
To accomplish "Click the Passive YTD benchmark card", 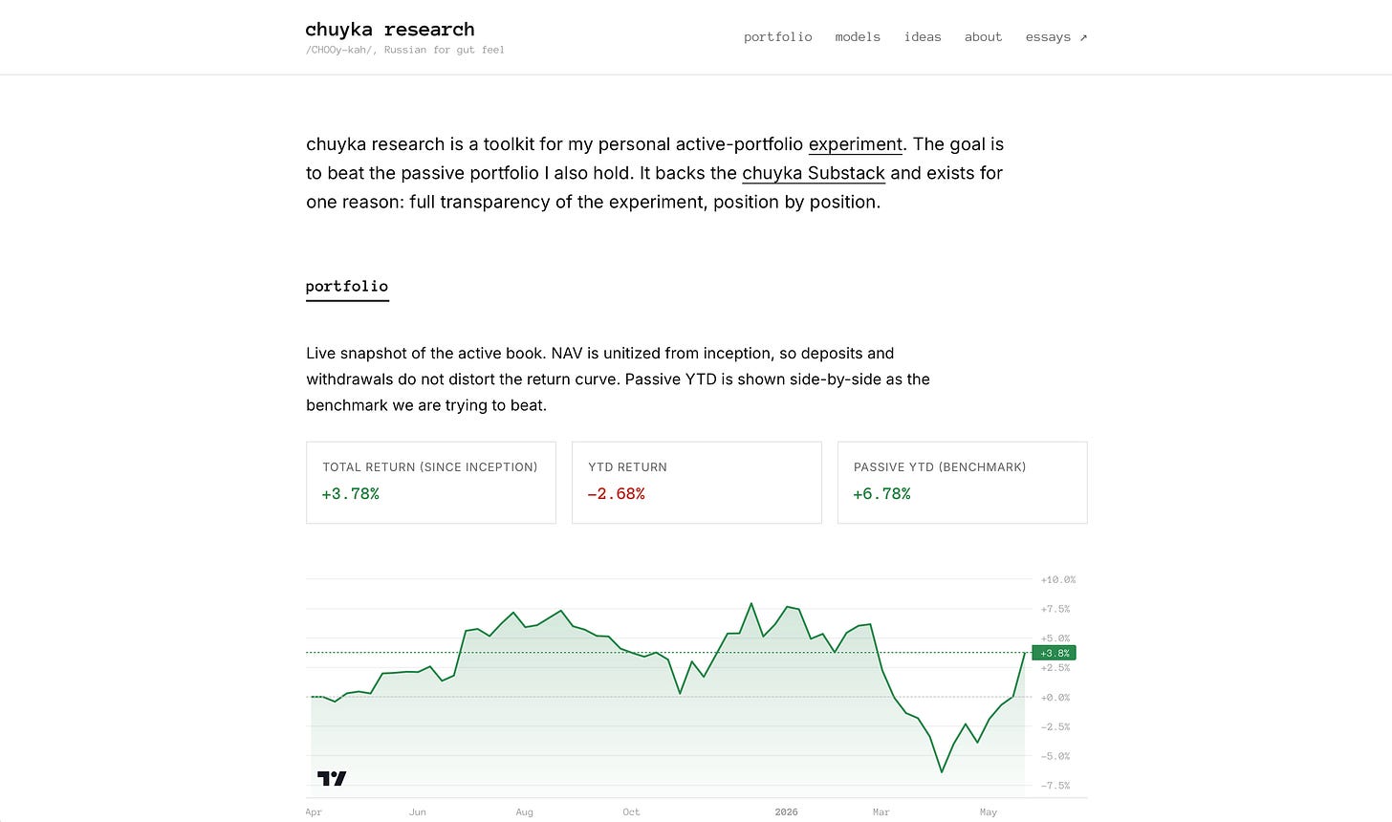I will [x=963, y=483].
